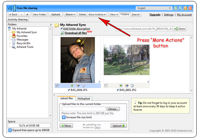This screenshot has height=140, width=199.
Task: Rename pencil icon beside IMG_6801.JPG
Action: coord(118,90)
